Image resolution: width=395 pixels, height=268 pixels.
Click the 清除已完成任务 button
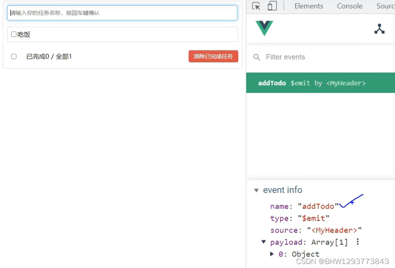(x=213, y=56)
